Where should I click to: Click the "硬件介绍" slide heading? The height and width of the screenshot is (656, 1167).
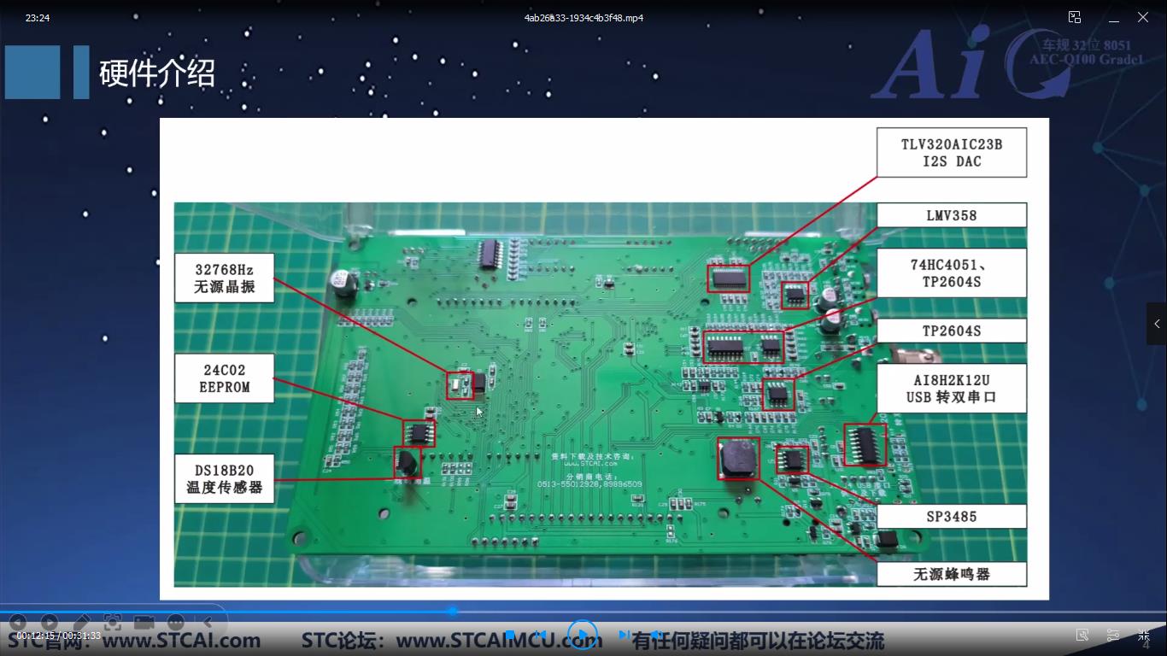pyautogui.click(x=157, y=73)
